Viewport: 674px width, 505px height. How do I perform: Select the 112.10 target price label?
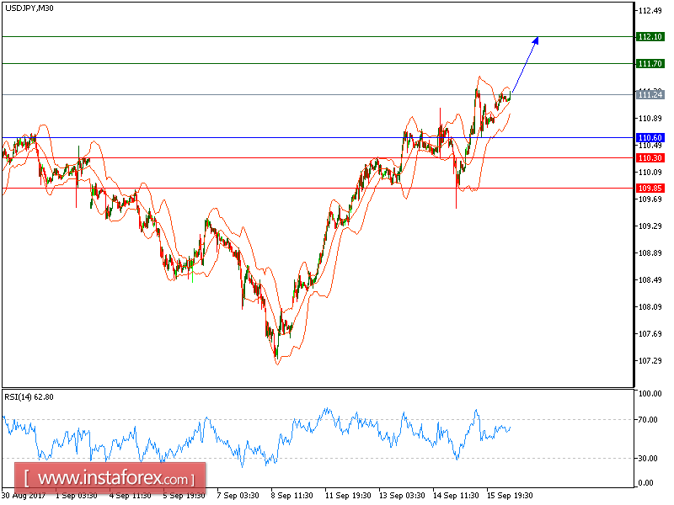coord(650,37)
